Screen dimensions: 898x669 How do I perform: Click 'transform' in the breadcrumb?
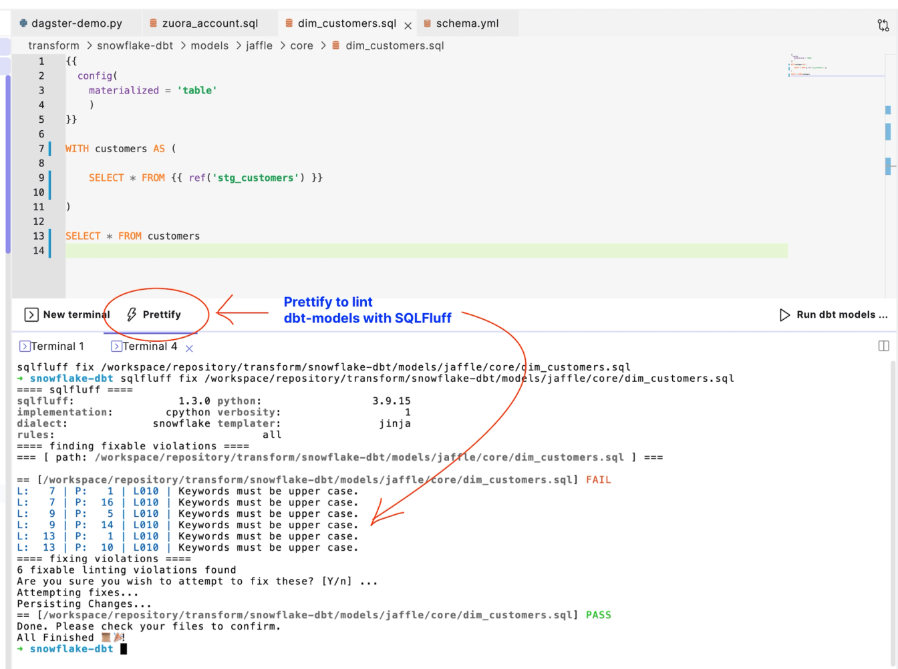coord(53,45)
